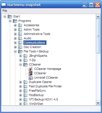Click the FreeFileSync folder icon
Screen dimensions: 102x113
[x=25, y=91]
